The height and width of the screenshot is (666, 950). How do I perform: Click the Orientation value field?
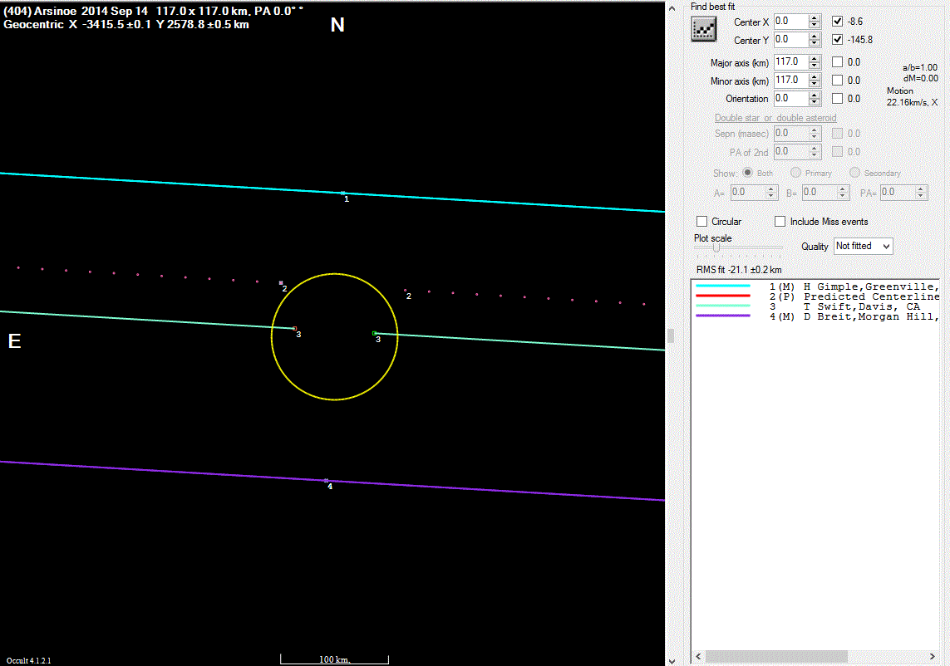791,98
